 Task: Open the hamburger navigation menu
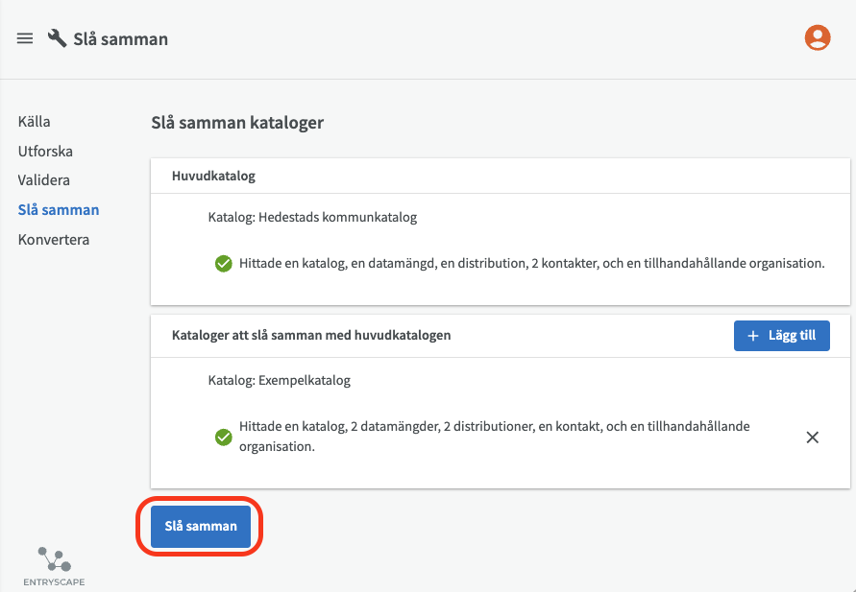(x=25, y=39)
